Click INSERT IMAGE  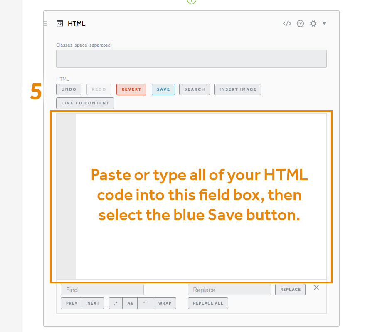pyautogui.click(x=237, y=89)
